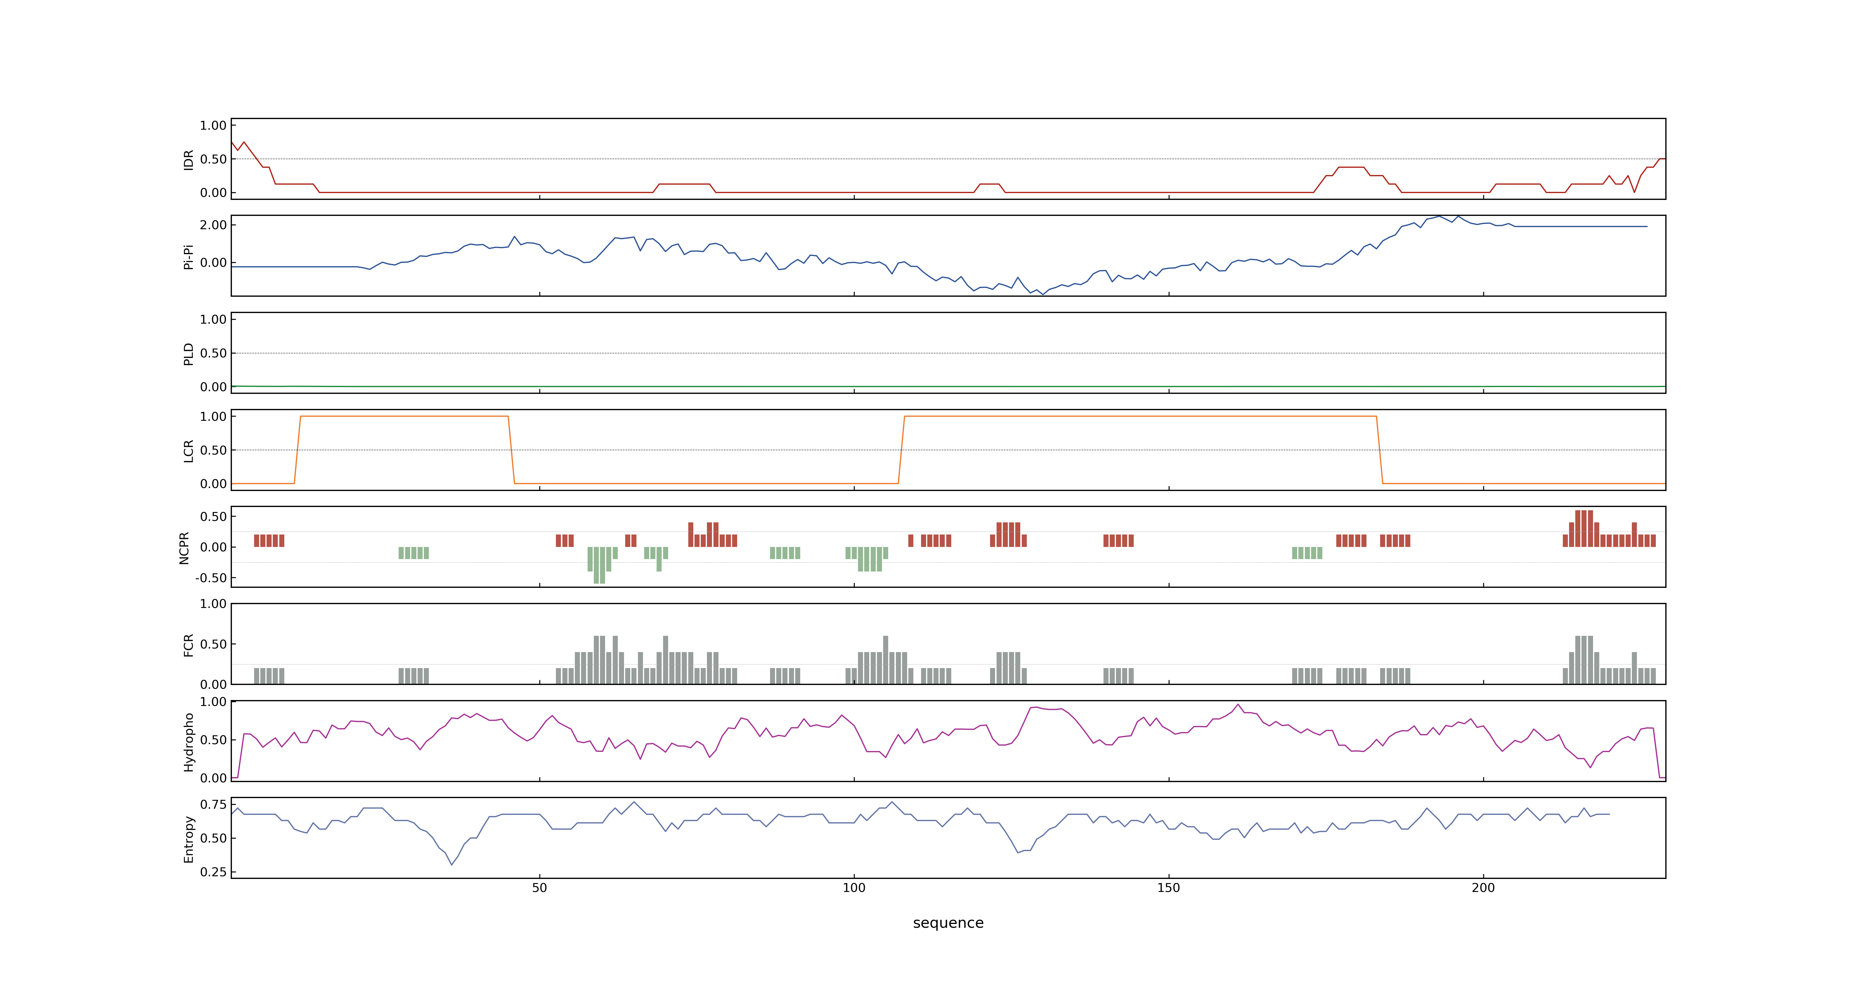1851x987 pixels.
Task: Click the LCR y-axis label
Action: pyautogui.click(x=188, y=450)
